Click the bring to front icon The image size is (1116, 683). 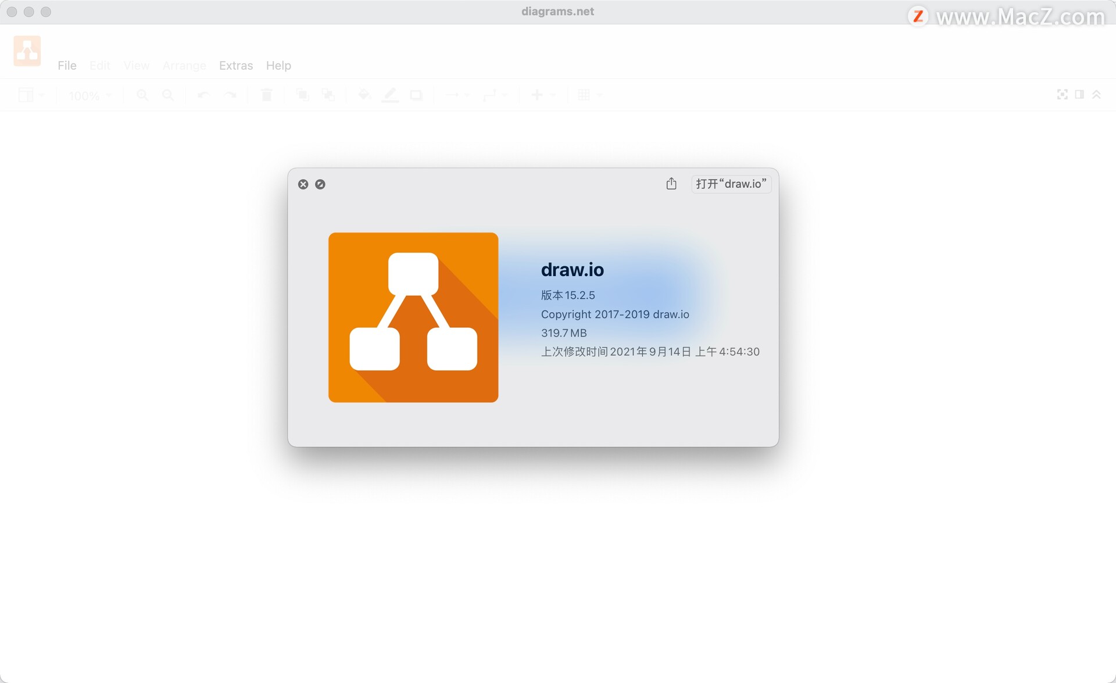(x=302, y=95)
